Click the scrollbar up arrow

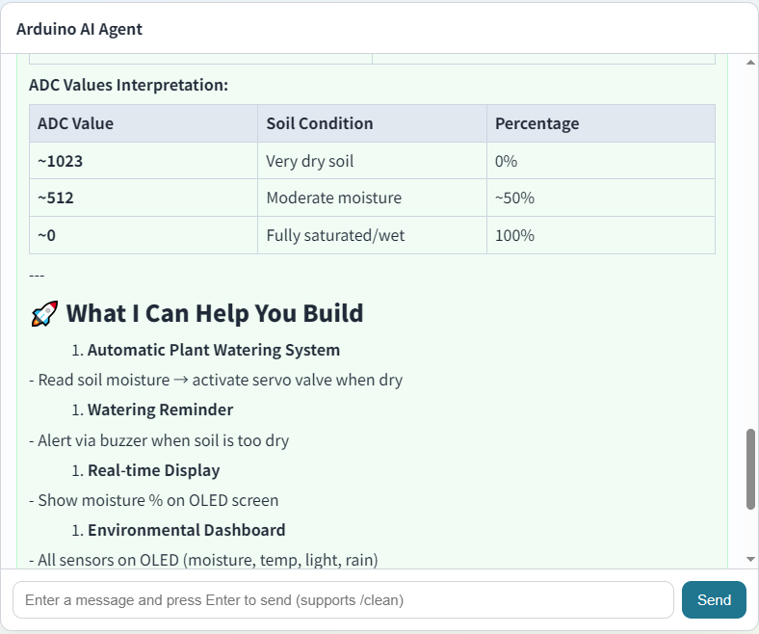(750, 62)
